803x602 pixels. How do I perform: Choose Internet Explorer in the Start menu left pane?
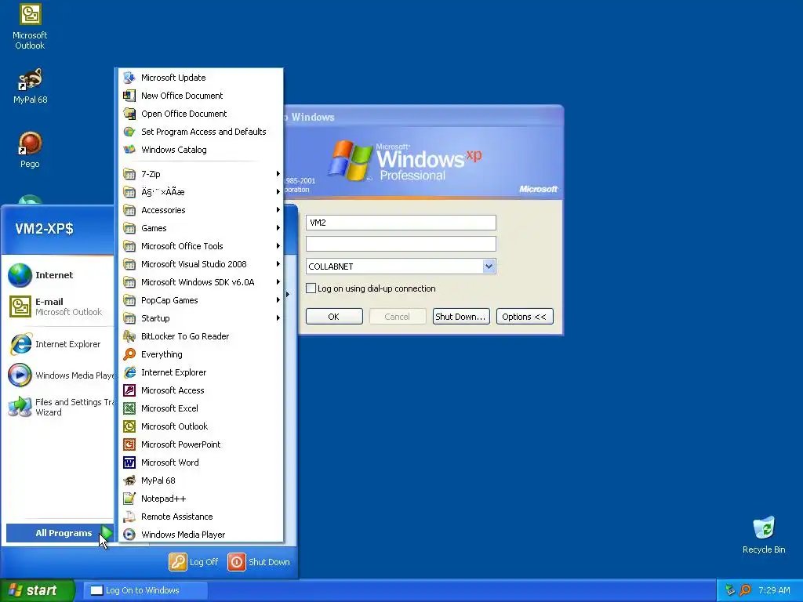[60, 344]
